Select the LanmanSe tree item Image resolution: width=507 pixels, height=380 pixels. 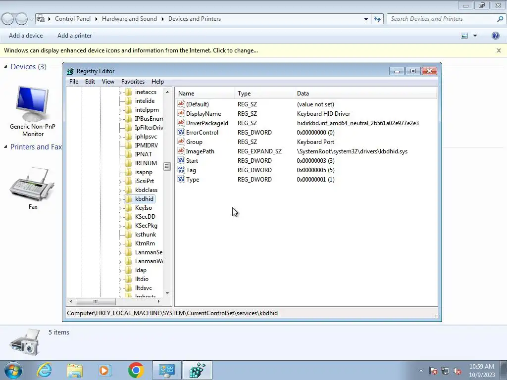click(x=149, y=252)
